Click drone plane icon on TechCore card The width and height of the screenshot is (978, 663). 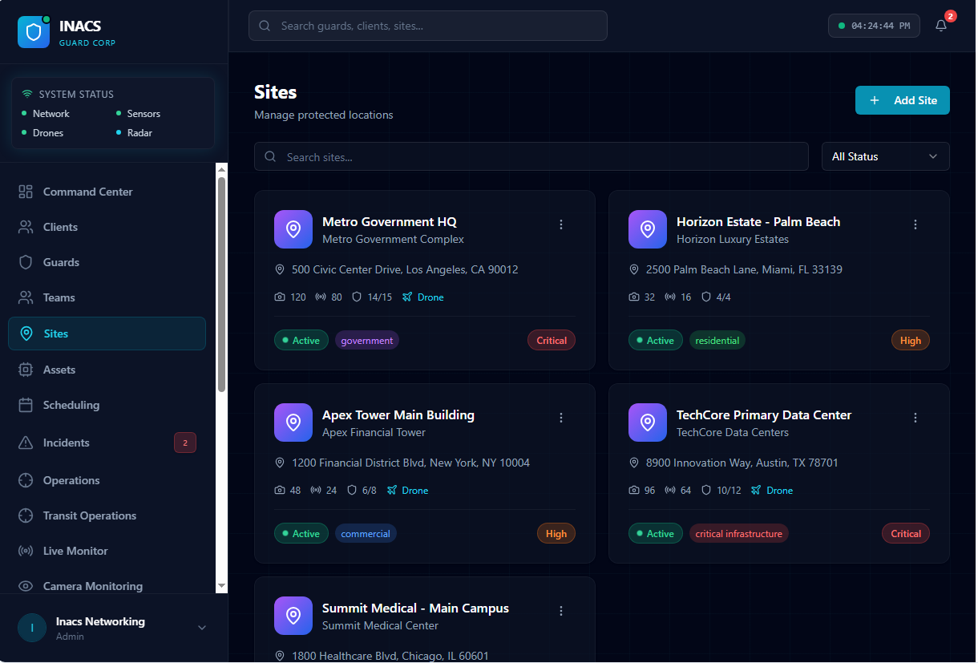click(756, 491)
